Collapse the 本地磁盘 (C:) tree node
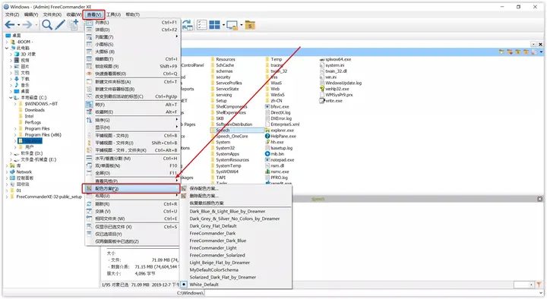This screenshot has width=547, height=299. click(11, 98)
